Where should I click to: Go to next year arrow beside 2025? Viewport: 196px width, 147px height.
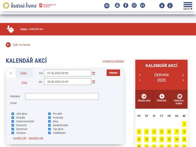183,80
